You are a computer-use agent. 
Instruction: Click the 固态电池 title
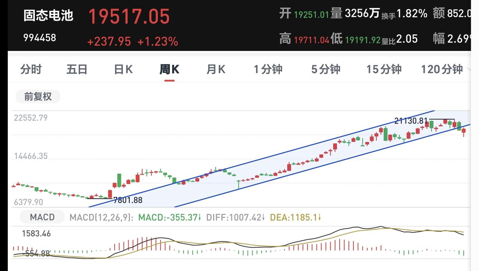click(x=48, y=15)
